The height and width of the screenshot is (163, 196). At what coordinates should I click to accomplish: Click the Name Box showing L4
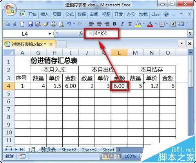point(25,34)
